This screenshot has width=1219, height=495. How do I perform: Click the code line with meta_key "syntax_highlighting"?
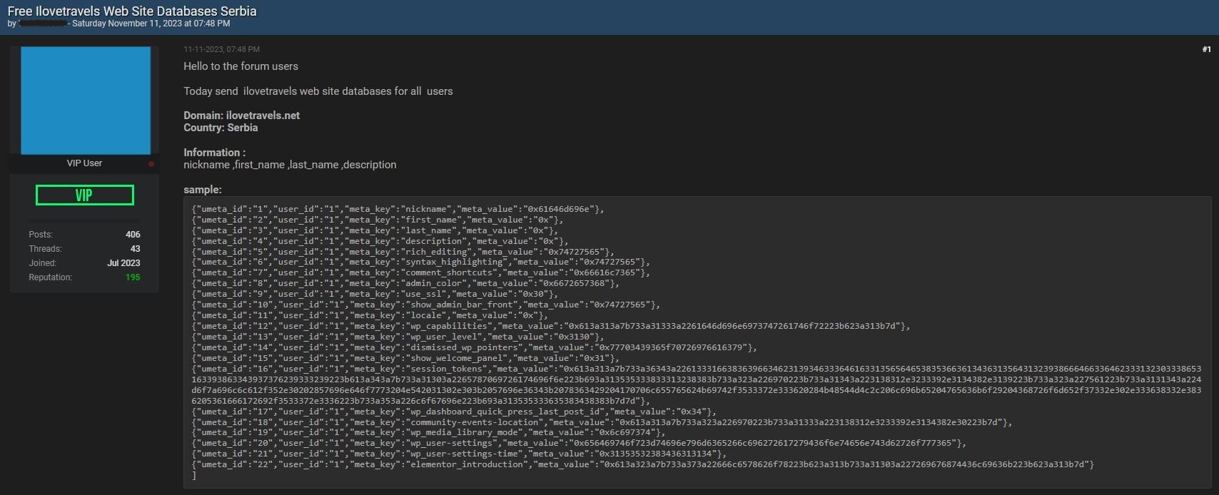pos(420,262)
